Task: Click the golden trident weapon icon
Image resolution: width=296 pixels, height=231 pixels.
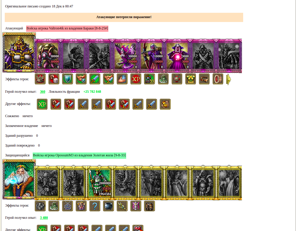Action: click(x=122, y=206)
